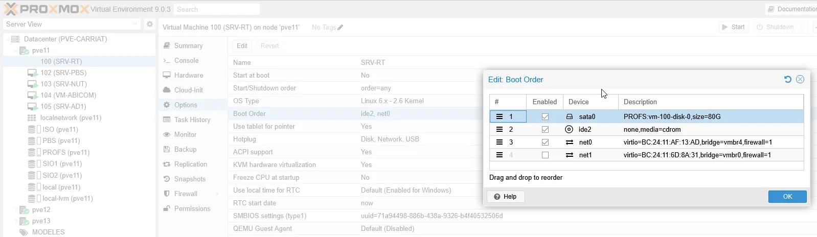
Task: Click the drag handle for net1 row
Action: pyautogui.click(x=500, y=155)
